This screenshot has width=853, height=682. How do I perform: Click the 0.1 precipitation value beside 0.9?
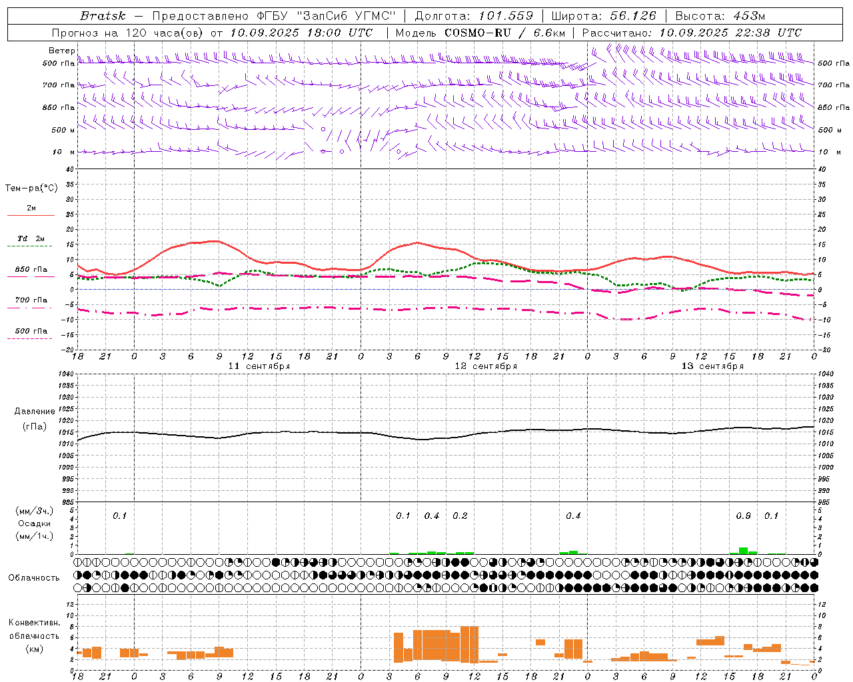pyautogui.click(x=772, y=516)
